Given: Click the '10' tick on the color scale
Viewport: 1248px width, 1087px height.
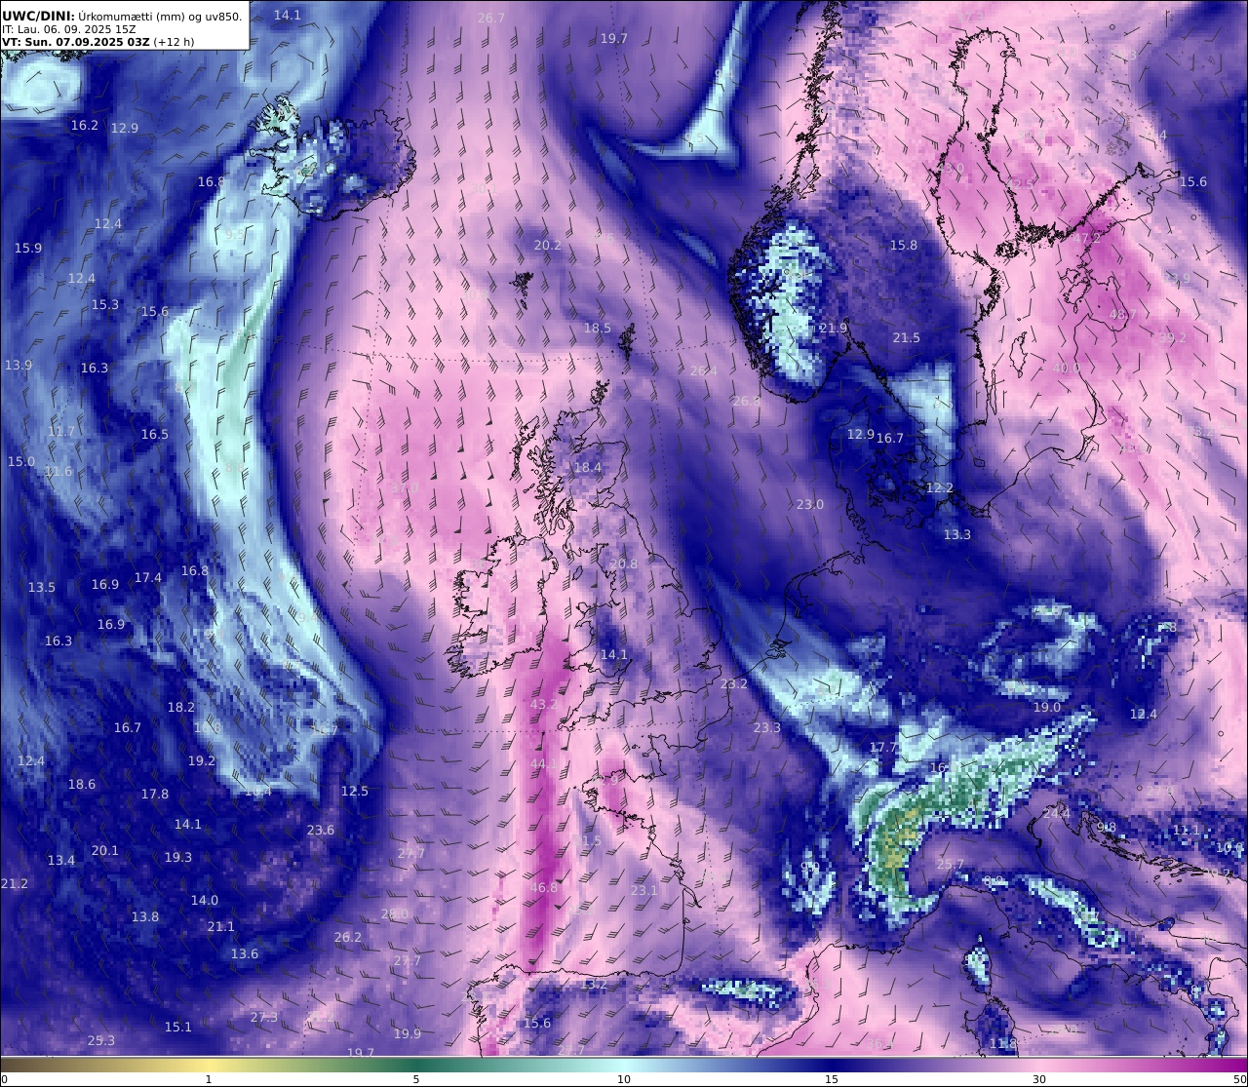Looking at the screenshot, I should click(624, 1079).
